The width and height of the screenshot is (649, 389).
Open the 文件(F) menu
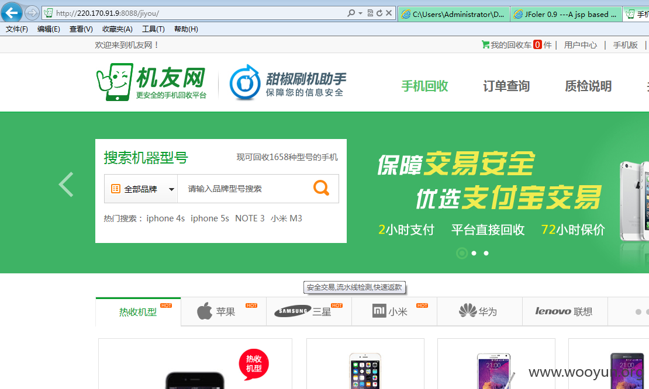17,29
